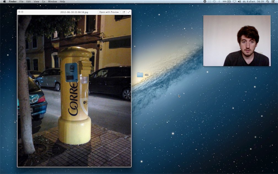Open the Wi-Fi menu
The width and height of the screenshot is (278, 174).
coord(234,2)
